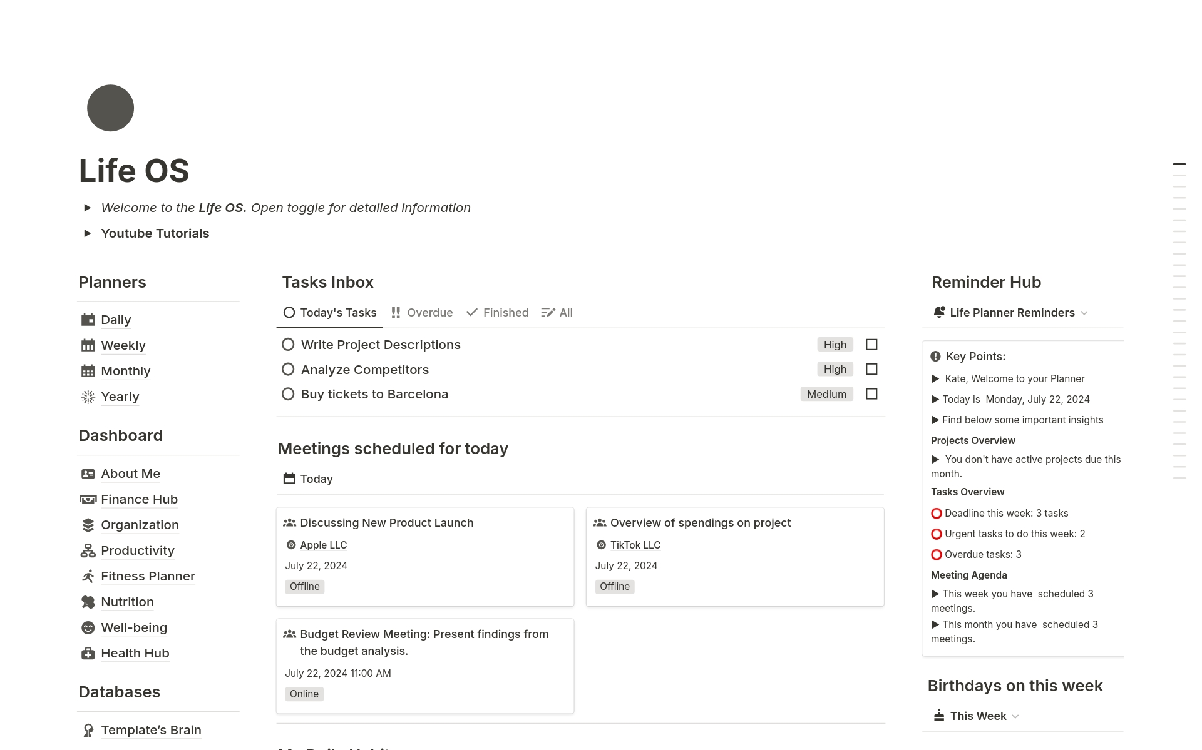This screenshot has height=750, width=1202.
Task: Click the Template's Brain head icon
Action: (x=88, y=730)
